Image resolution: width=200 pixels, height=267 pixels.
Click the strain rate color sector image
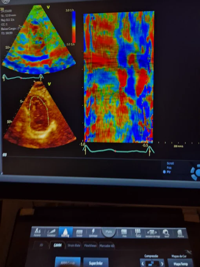[38, 40]
